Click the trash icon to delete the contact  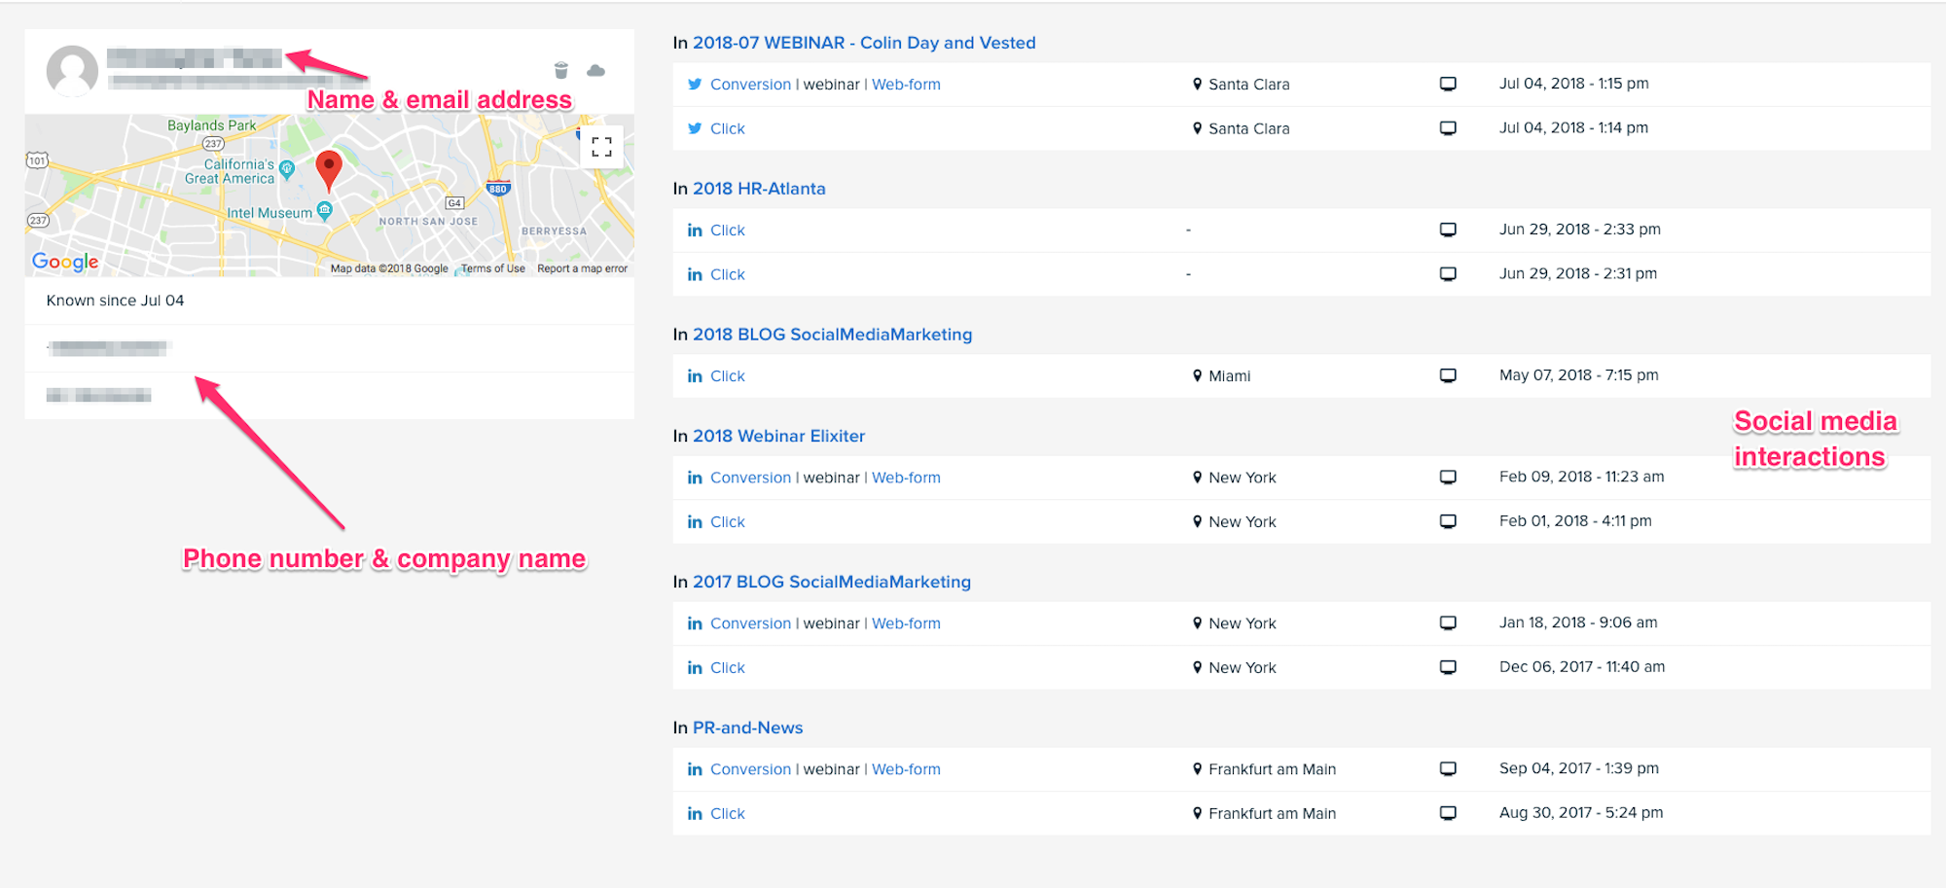(x=560, y=70)
